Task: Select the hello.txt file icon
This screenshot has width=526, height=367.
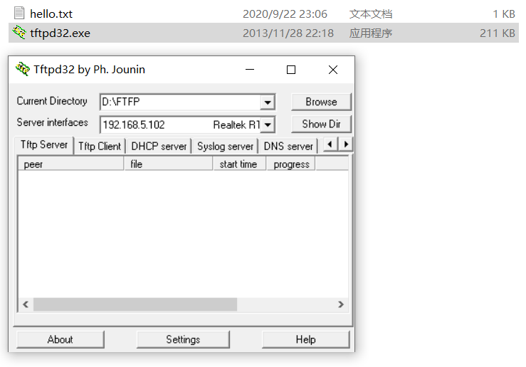Action: point(19,13)
